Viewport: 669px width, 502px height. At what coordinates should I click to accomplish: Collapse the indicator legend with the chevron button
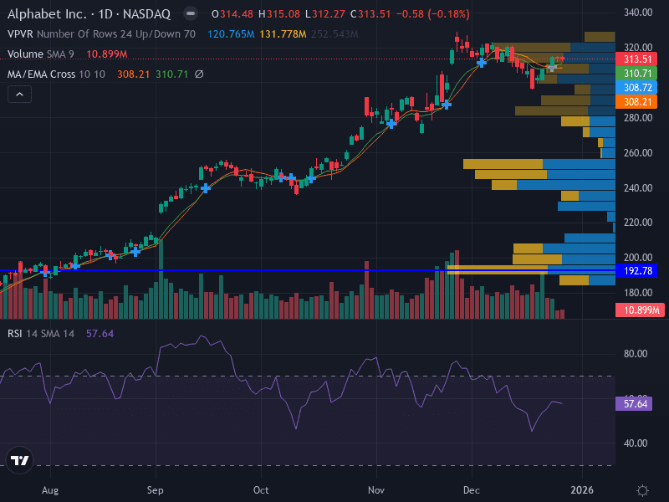(x=19, y=95)
